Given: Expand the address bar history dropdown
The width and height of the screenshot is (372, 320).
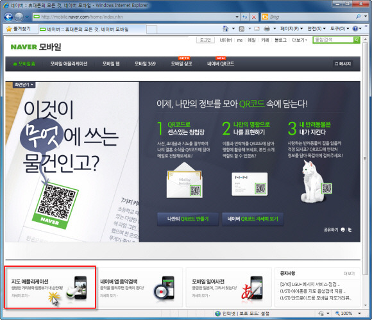Looking at the screenshot, I should click(x=237, y=17).
